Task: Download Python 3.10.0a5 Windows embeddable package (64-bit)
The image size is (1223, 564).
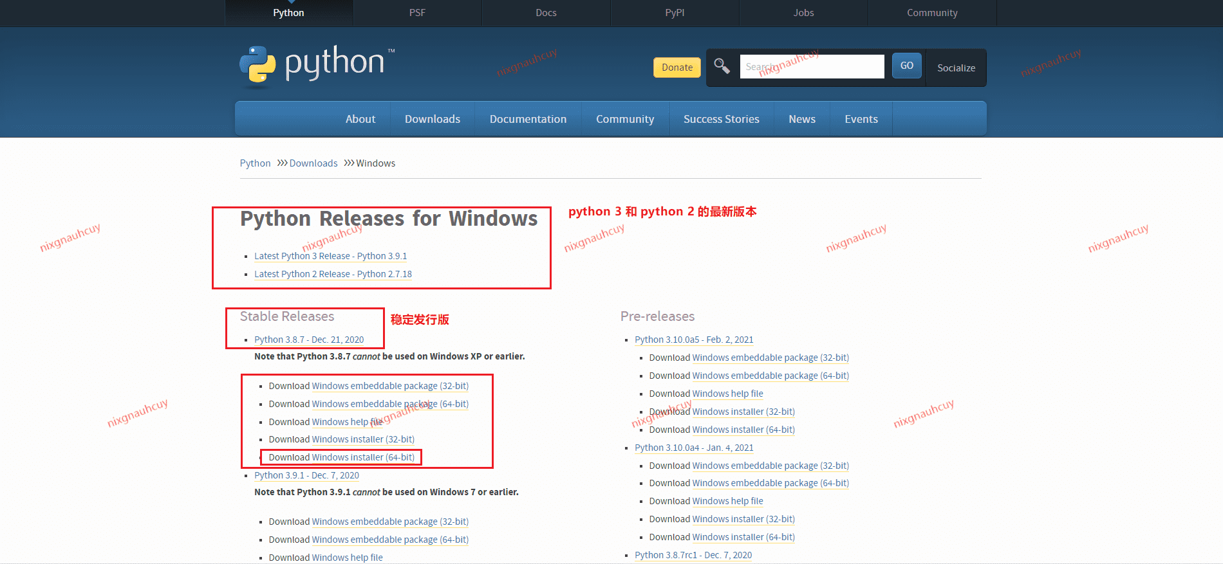Action: click(770, 376)
